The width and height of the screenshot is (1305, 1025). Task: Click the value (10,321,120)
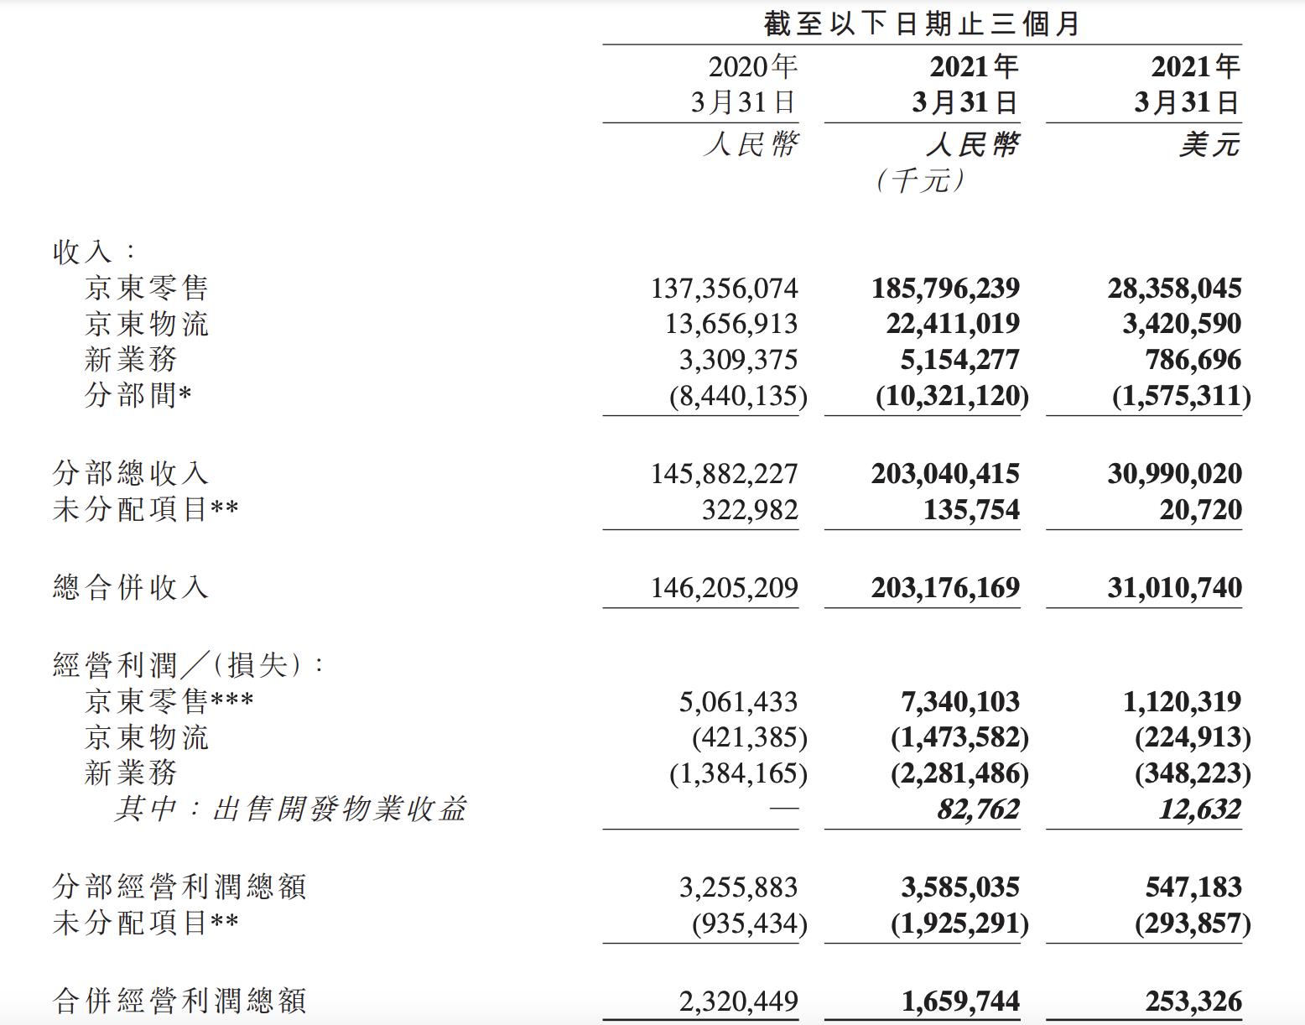coord(952,396)
